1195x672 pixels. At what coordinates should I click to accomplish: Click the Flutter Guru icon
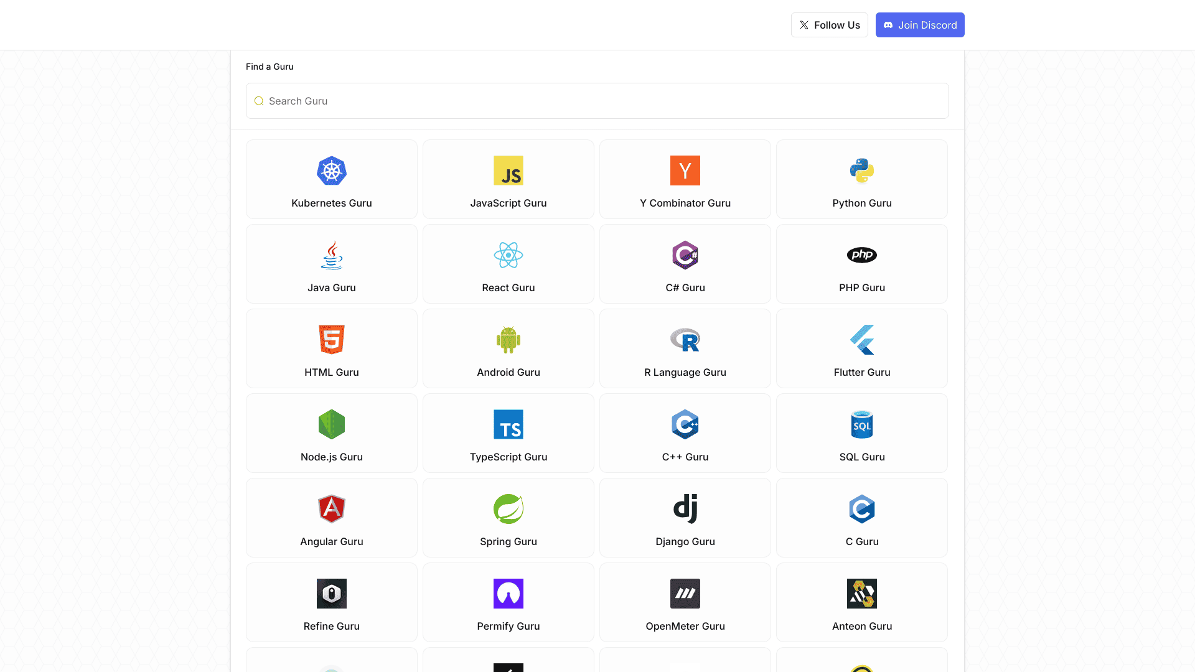(x=862, y=340)
